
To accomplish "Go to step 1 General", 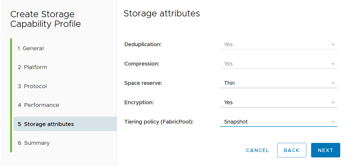I will point(31,48).
